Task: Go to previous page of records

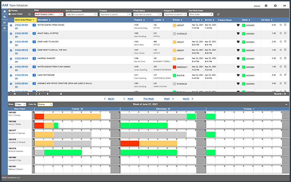Action: click(28, 94)
